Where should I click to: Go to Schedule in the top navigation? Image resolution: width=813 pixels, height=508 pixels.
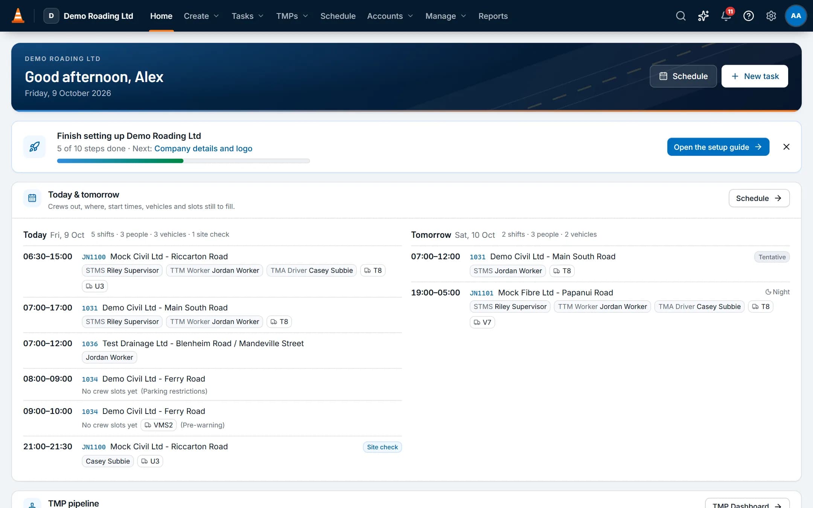pos(338,16)
